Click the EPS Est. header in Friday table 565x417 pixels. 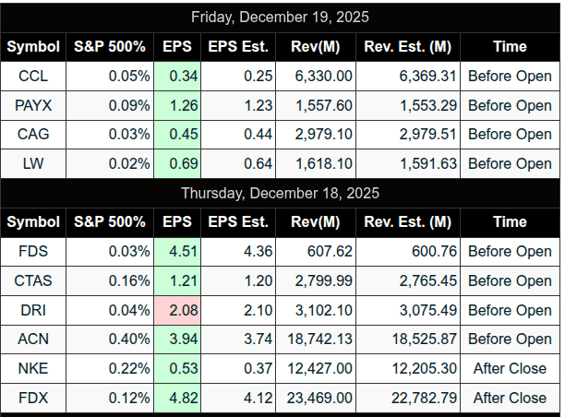(238, 46)
